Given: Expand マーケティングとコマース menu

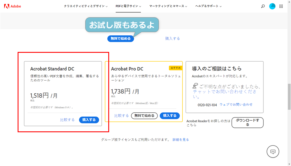Looking at the screenshot, I should [168, 6].
